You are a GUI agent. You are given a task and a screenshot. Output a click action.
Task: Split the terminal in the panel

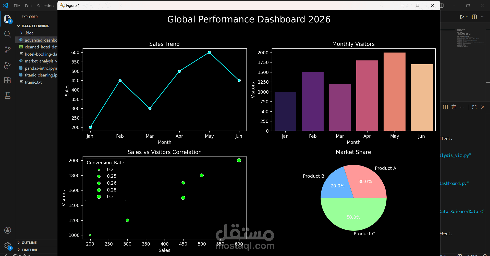(x=445, y=107)
